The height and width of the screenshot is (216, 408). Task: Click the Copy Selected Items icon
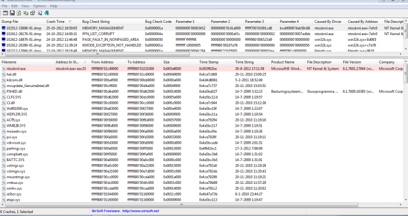(x=26, y=13)
